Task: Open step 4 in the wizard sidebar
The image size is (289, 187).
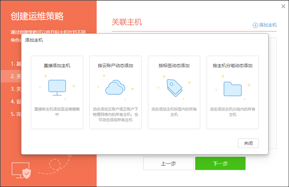Action: coord(16,101)
